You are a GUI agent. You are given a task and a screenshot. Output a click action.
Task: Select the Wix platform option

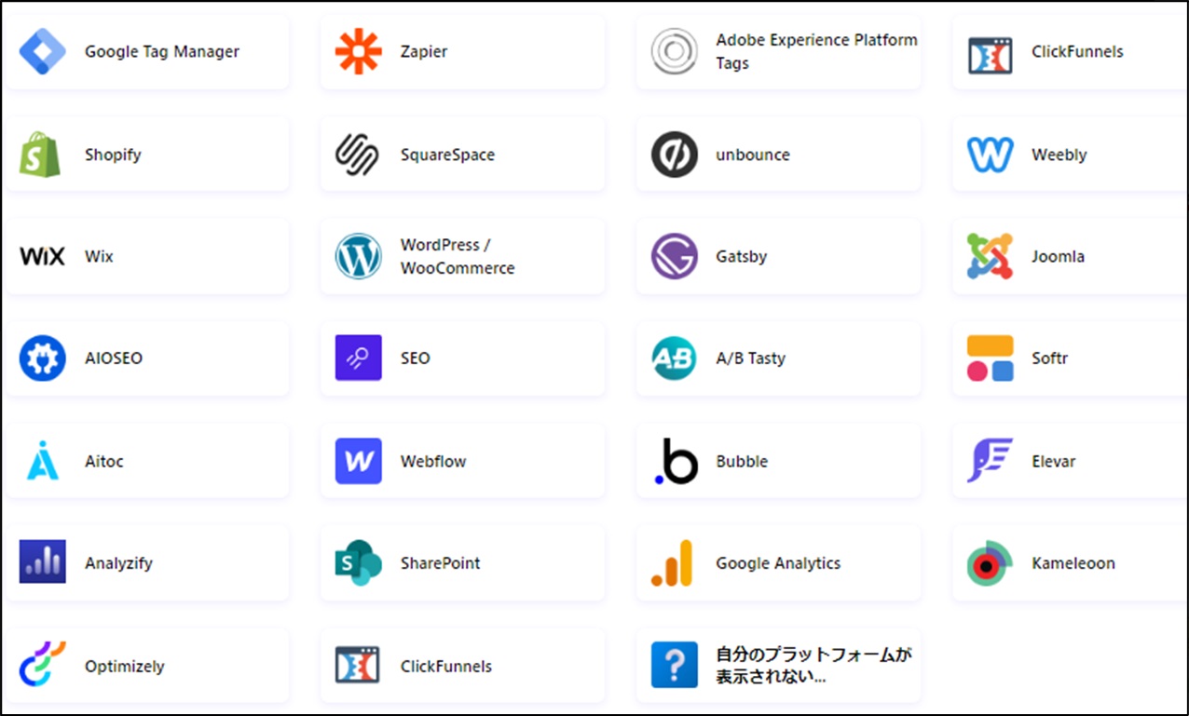146,257
